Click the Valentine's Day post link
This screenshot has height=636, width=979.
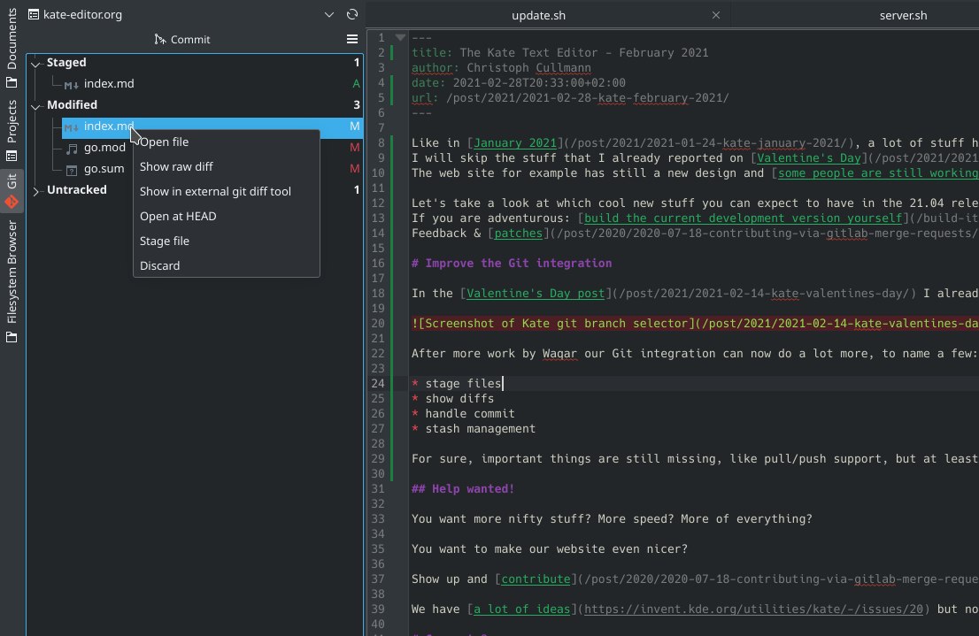click(536, 294)
